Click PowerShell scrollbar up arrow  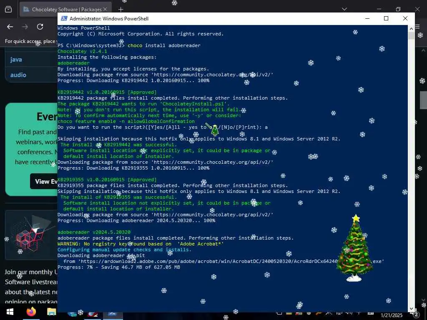tap(411, 28)
